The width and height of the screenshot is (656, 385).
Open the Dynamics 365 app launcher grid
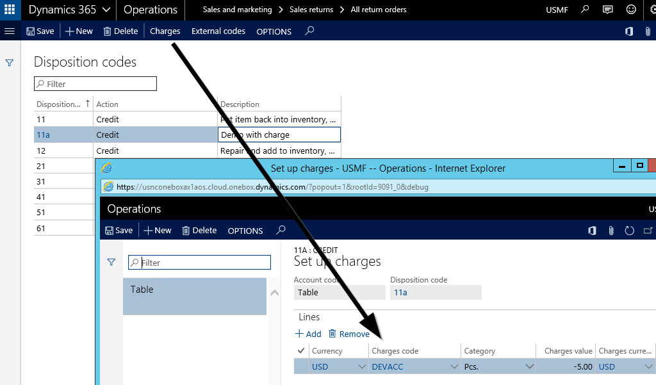[10, 10]
